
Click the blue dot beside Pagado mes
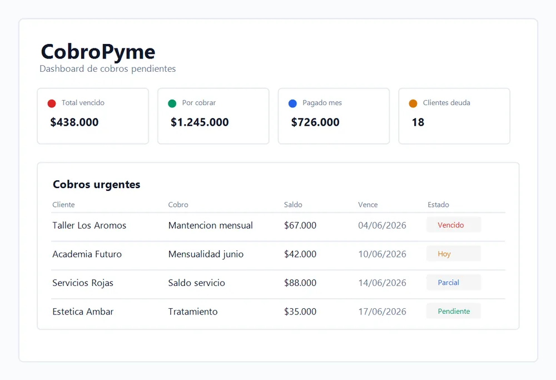(292, 103)
